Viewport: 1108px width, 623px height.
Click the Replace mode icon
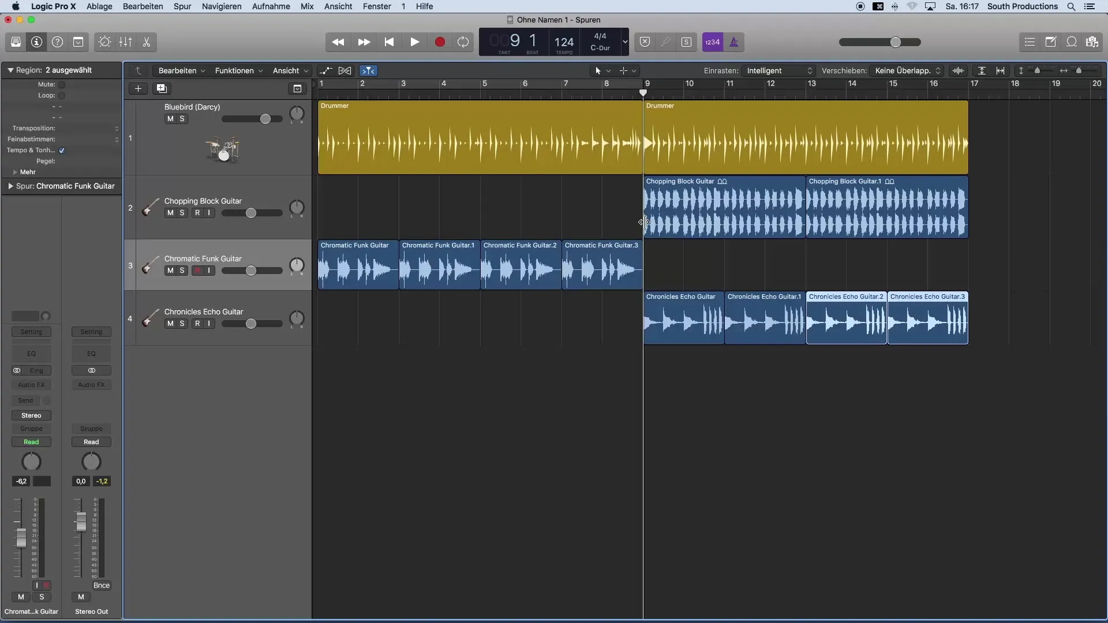(645, 42)
